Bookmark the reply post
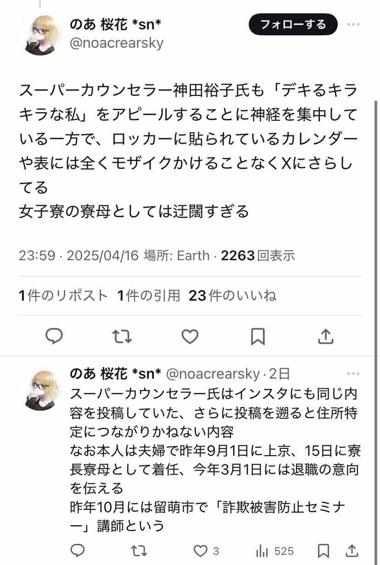This screenshot has width=380, height=565. click(x=323, y=550)
